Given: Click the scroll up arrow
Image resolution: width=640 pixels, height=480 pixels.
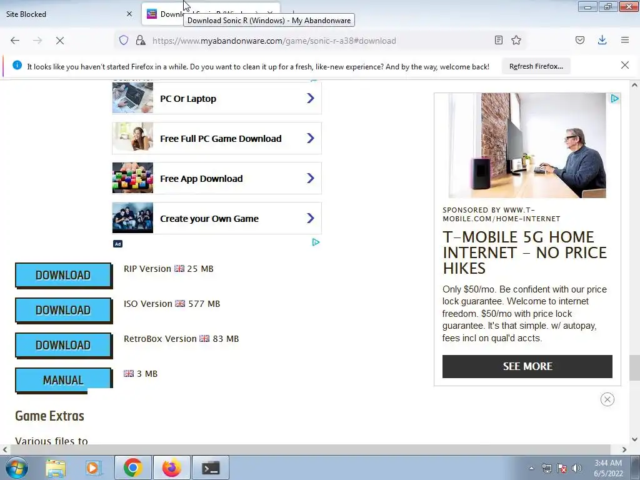Looking at the screenshot, I should tap(634, 85).
